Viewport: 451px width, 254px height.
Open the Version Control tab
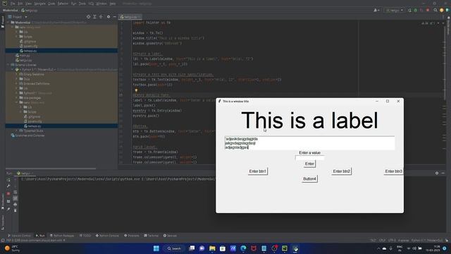pyautogui.click(x=19, y=236)
